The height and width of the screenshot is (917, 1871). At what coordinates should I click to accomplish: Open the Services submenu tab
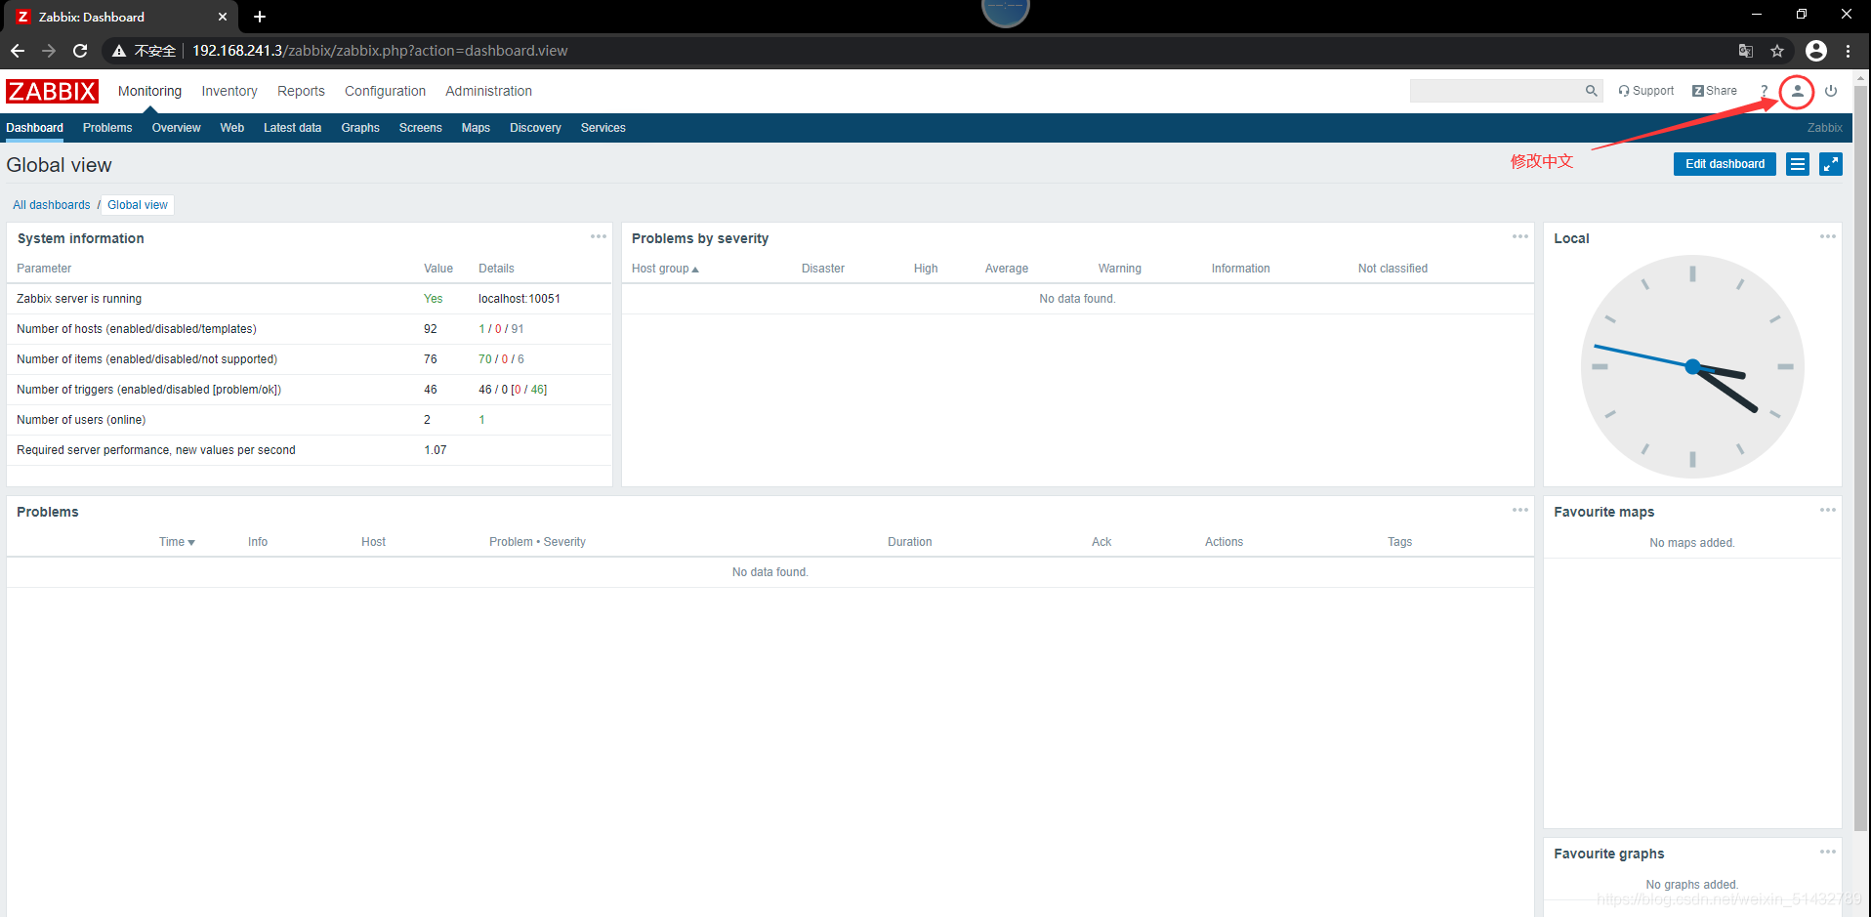603,128
